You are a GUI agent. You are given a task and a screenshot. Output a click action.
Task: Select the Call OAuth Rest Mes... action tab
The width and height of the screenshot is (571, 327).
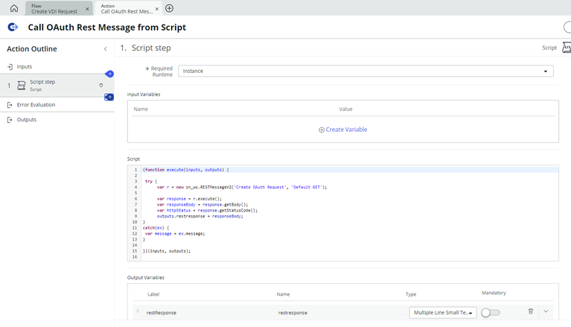(127, 8)
